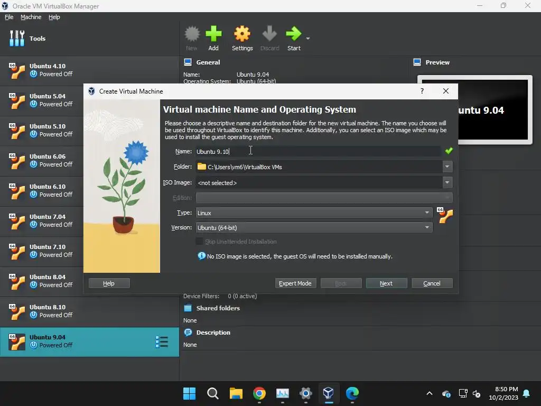Click the Shared folders section icon
The height and width of the screenshot is (406, 541).
[x=188, y=308]
